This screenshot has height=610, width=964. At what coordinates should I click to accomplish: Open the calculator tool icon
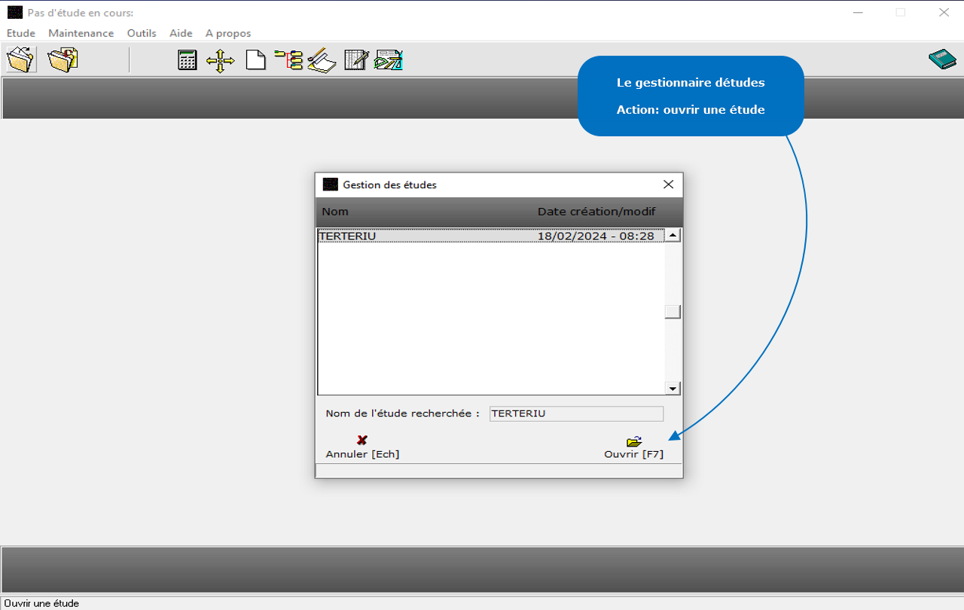[188, 59]
